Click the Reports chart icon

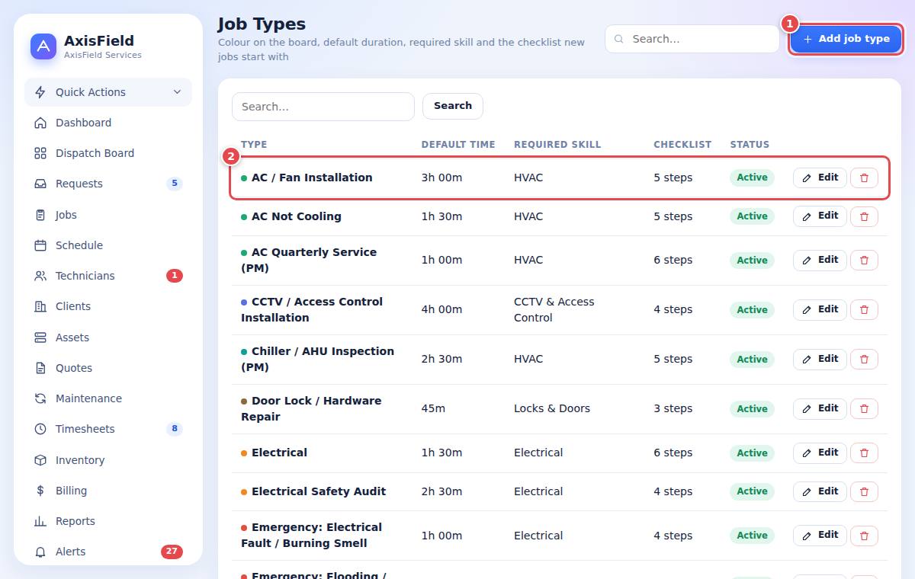click(x=40, y=521)
